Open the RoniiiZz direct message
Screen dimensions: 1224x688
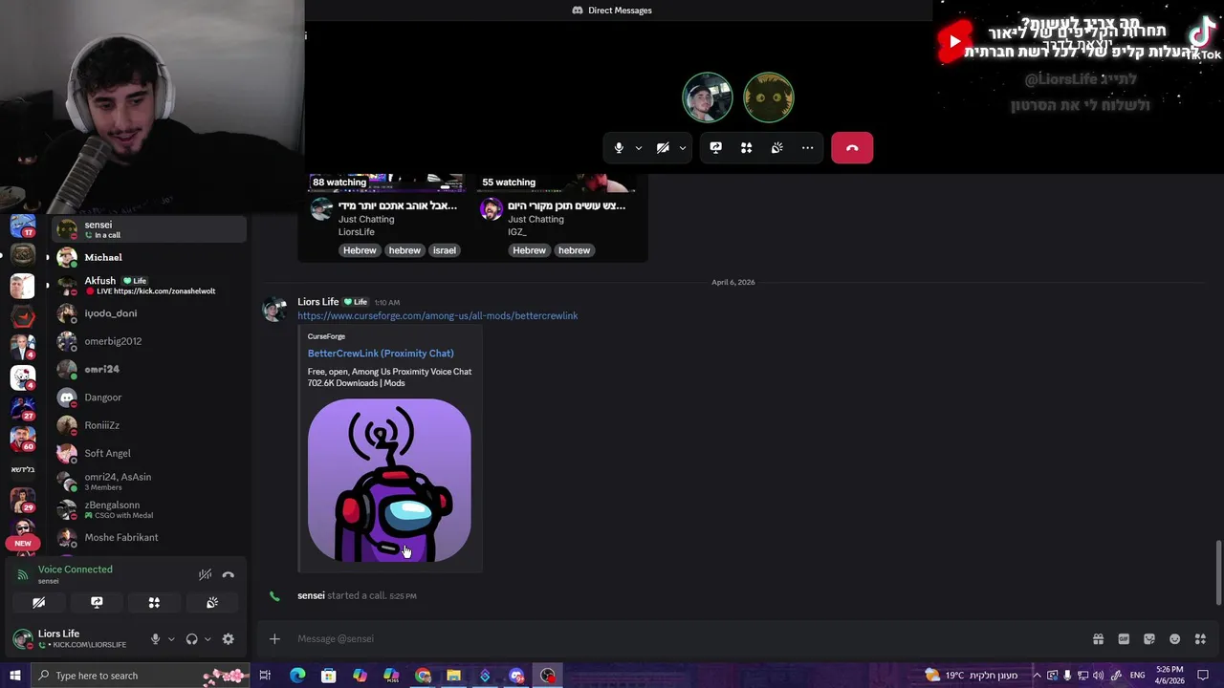tap(148, 425)
